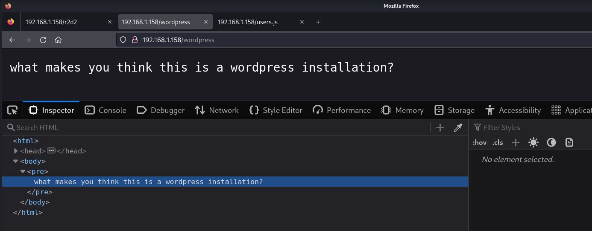This screenshot has width=592, height=231.
Task: Open the Style Editor panel tab
Action: point(275,110)
